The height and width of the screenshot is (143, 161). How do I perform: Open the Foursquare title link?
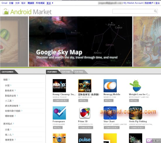59,121
